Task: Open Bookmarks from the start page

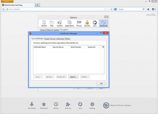Action: point(44,105)
